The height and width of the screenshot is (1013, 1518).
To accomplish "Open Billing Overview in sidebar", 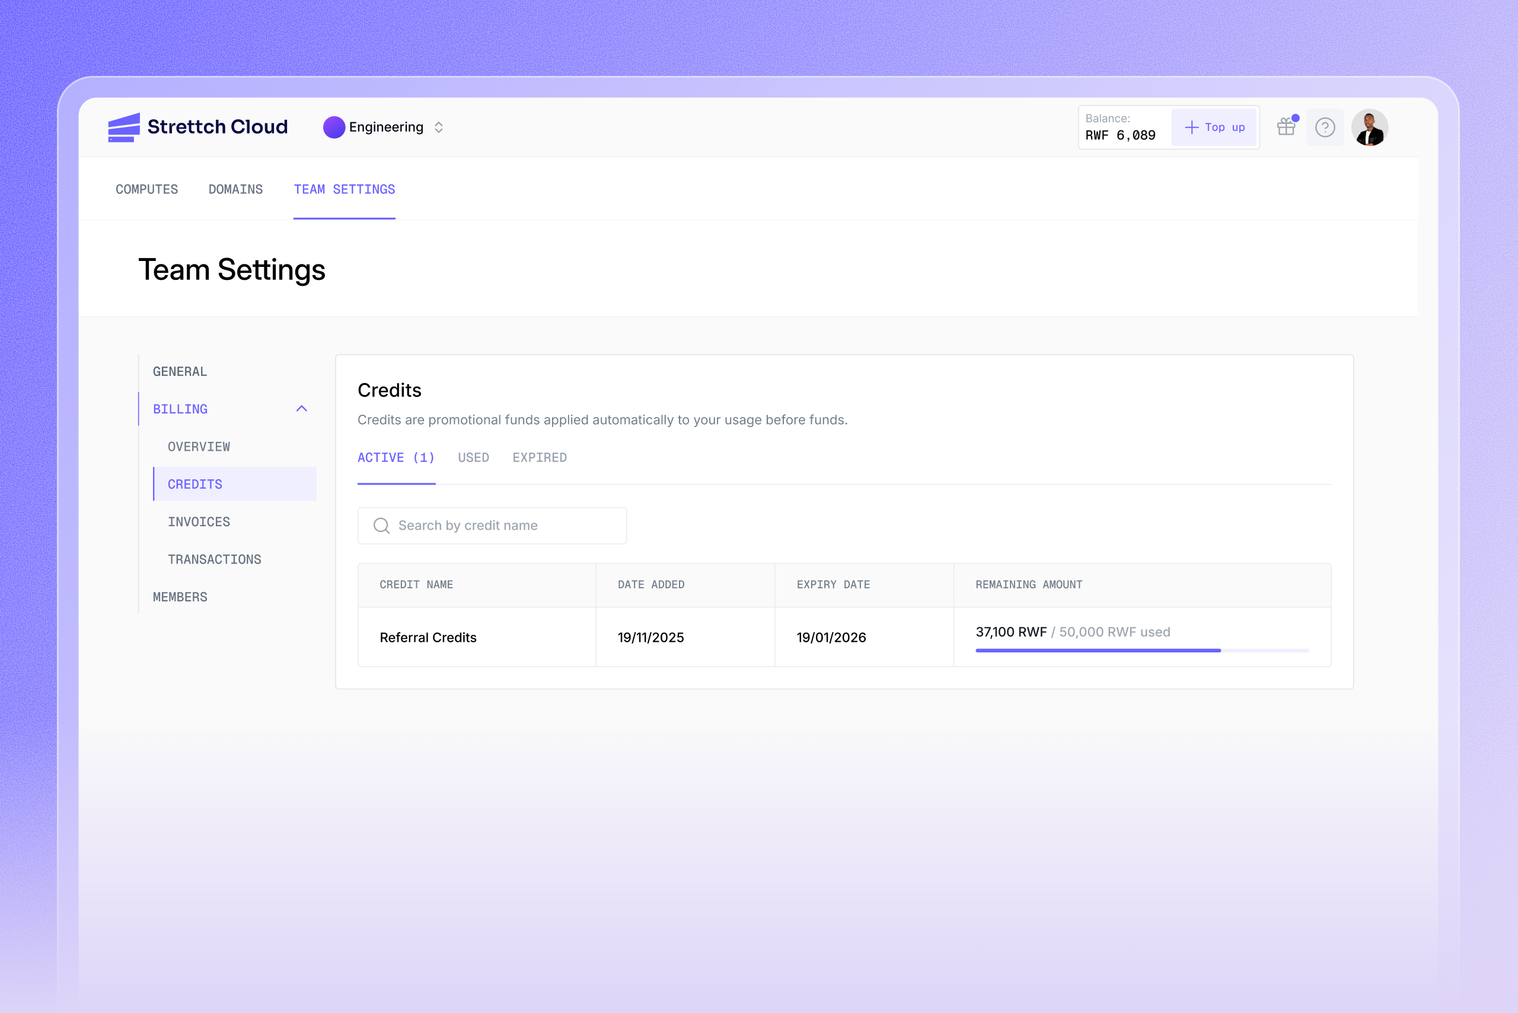I will click(199, 447).
